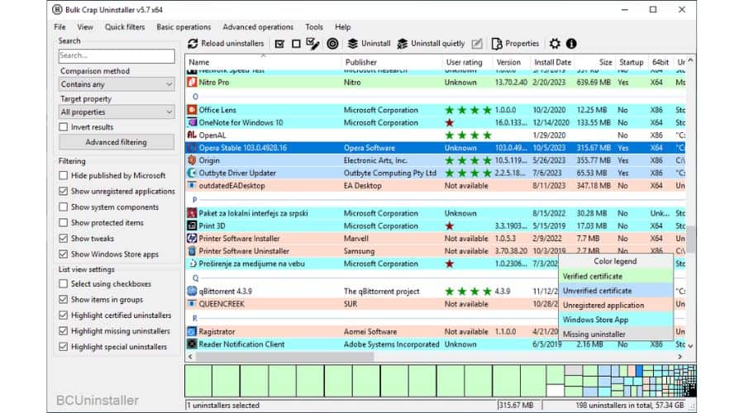The image size is (744, 413).
Task: Select the Opera Stable 103.0.4928.16 row
Action: pyautogui.click(x=436, y=148)
